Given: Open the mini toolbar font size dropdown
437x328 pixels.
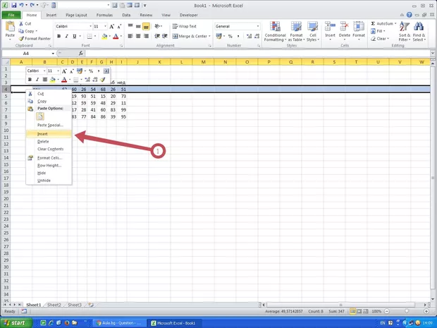Looking at the screenshot, I should 58,71.
